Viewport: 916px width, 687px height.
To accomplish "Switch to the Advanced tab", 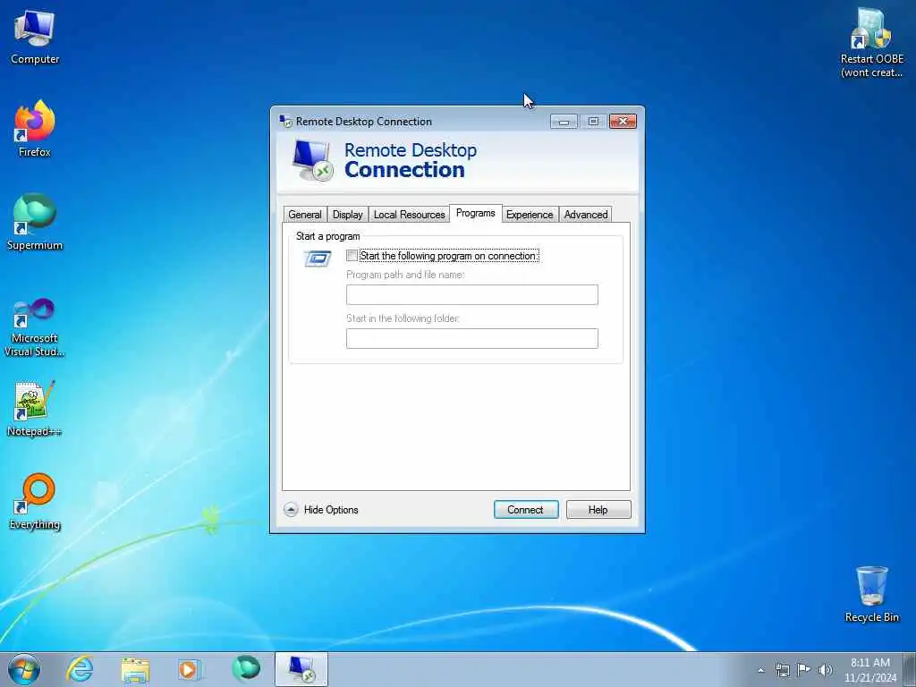I will [x=586, y=215].
